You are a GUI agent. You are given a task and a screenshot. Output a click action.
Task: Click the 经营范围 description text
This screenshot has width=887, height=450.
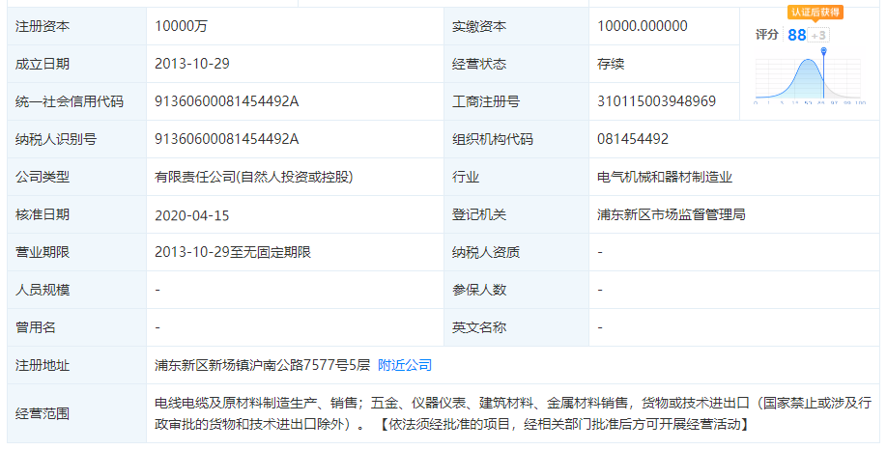pos(512,412)
